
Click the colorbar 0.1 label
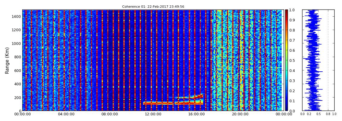click(x=292, y=101)
